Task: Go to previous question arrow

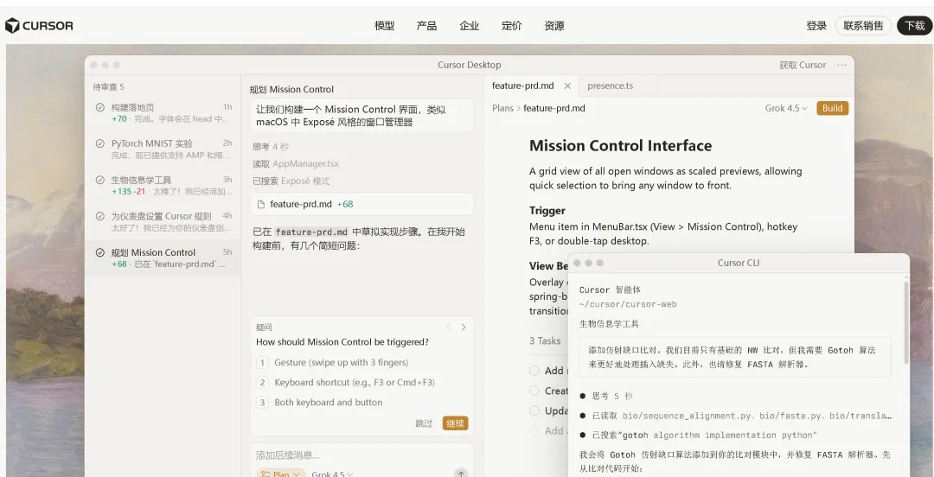Action: (x=449, y=327)
